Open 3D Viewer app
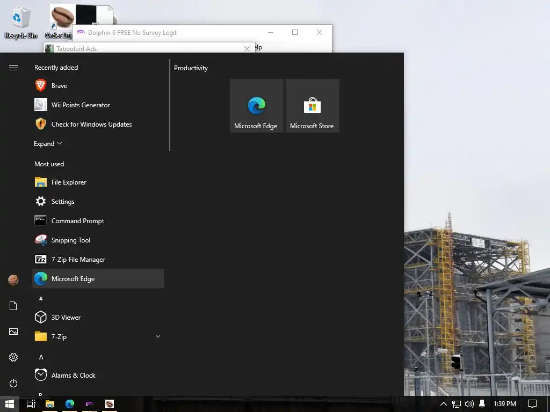This screenshot has width=550, height=412. pos(98,317)
